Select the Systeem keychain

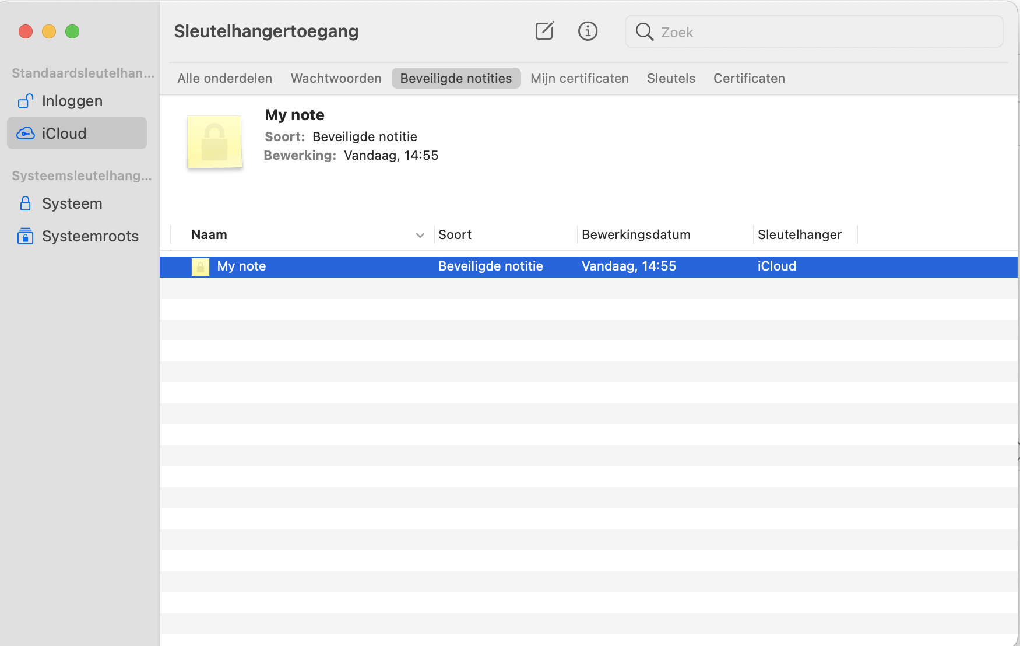tap(77, 203)
